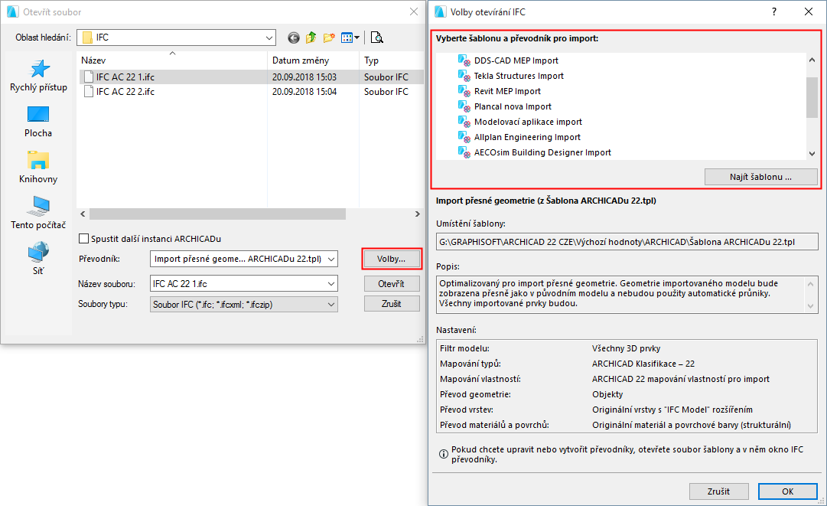Click date 20.09.2018 15:04 cell
The image size is (827, 506).
[x=304, y=92]
